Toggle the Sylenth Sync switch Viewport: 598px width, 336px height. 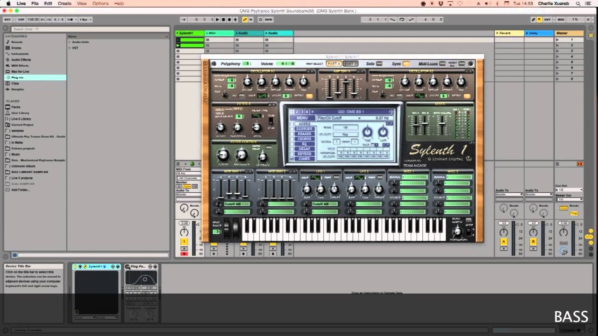406,63
